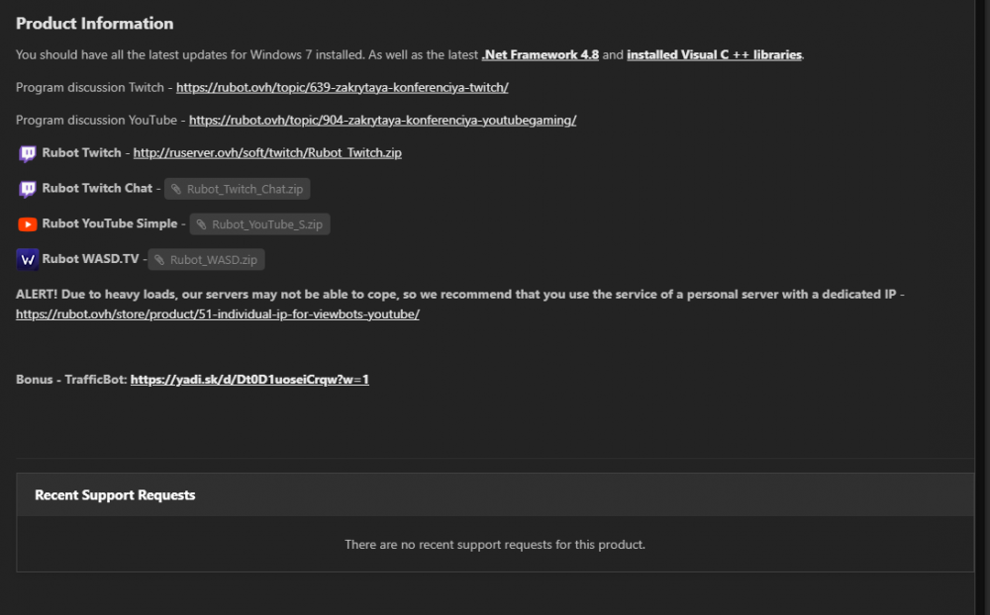The height and width of the screenshot is (615, 990).
Task: Click the Twitch icon beside Rubot Twitch Chat
Action: pos(28,189)
